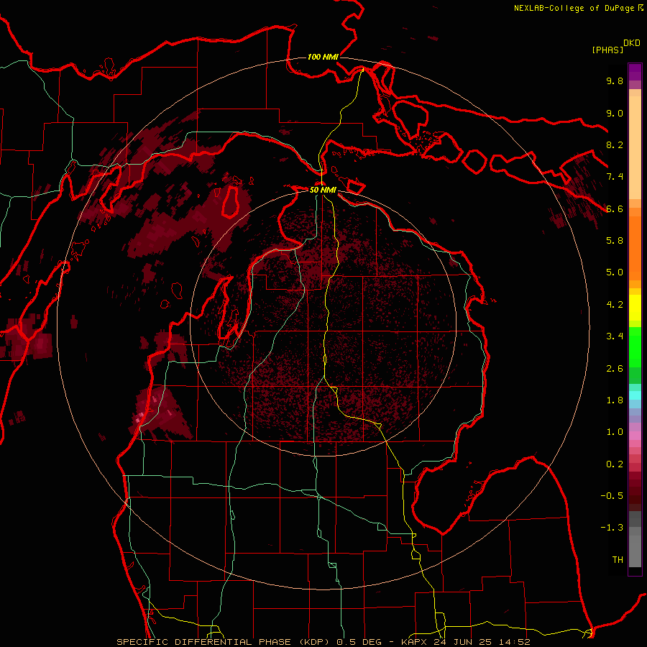The width and height of the screenshot is (647, 647).
Task: Click the 50 NMI range ring label
Action: (323, 190)
